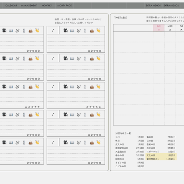Select fork and knife icon in fourth right memo card
Viewport: 184px width, 184px height.
[85, 115]
